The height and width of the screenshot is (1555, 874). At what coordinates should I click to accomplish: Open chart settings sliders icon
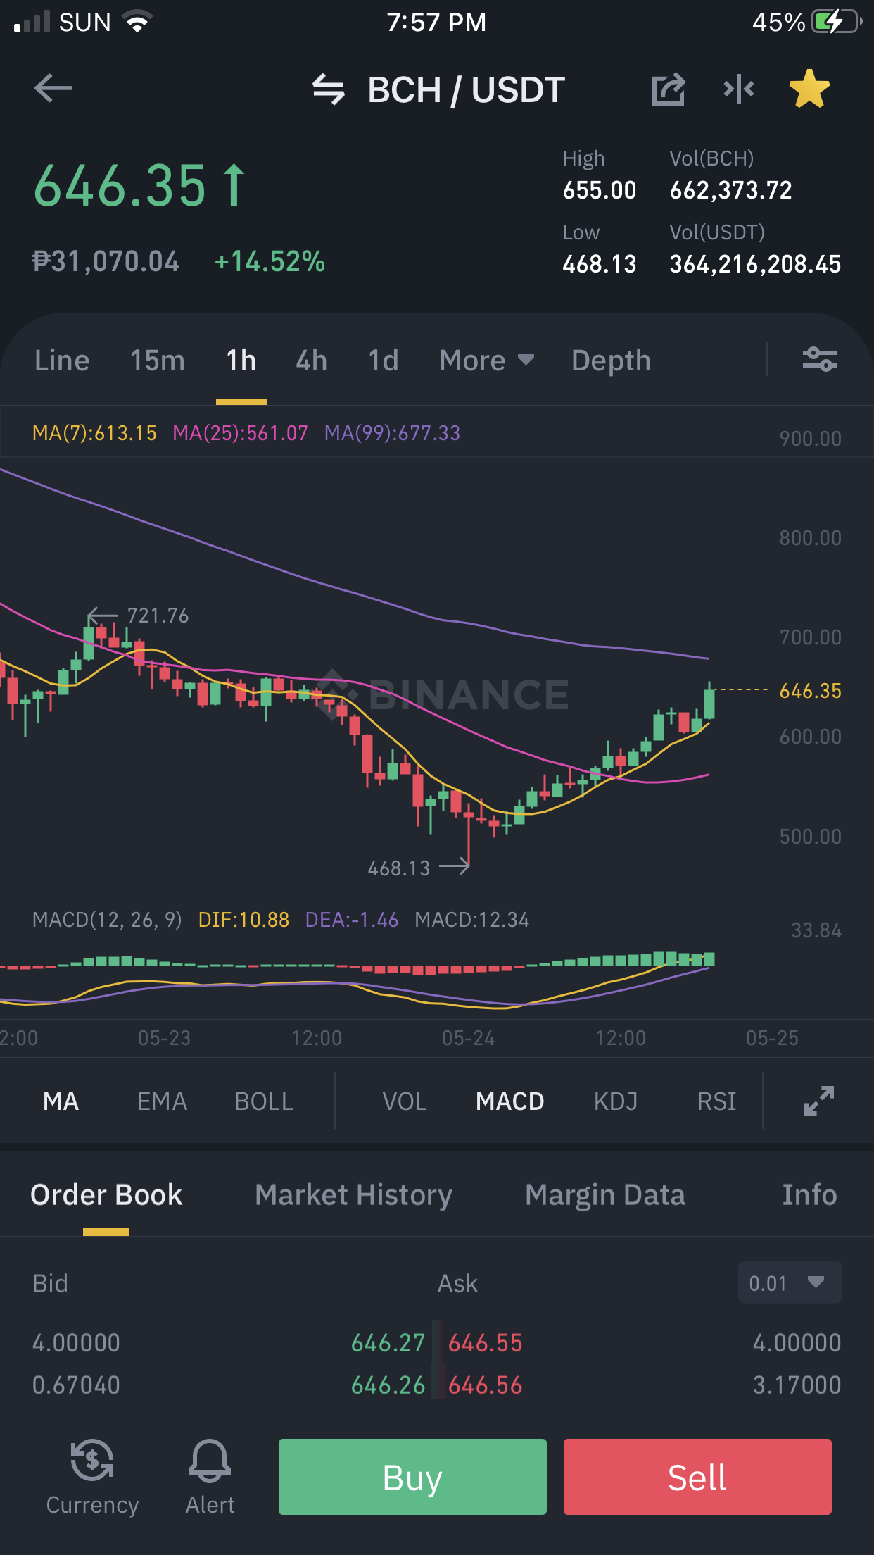tap(820, 360)
